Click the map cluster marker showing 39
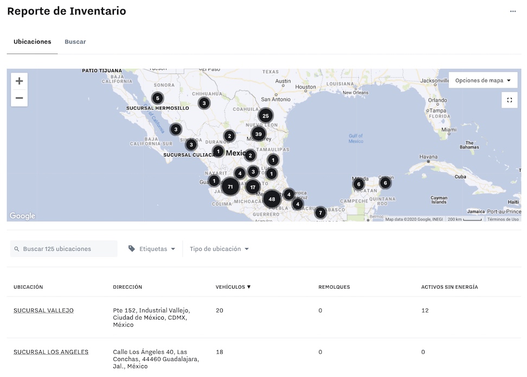Screen dimensions: 527x377 pos(259,134)
